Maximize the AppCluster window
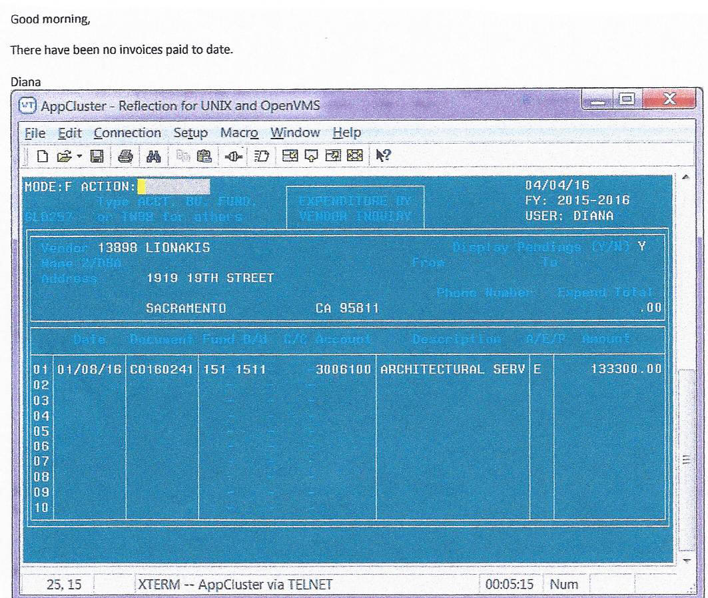The image size is (708, 598). click(627, 100)
